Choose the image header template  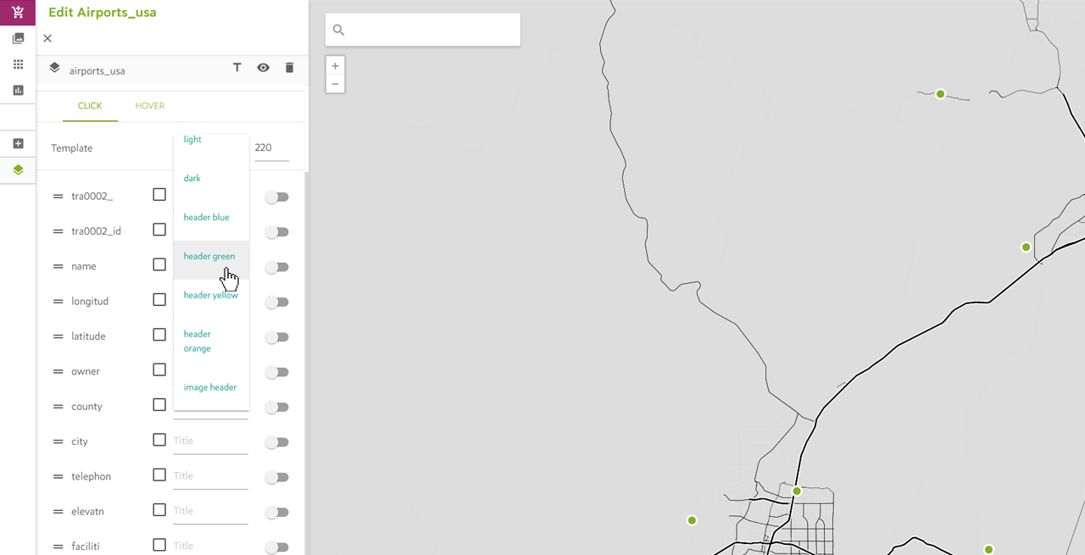[x=211, y=387]
